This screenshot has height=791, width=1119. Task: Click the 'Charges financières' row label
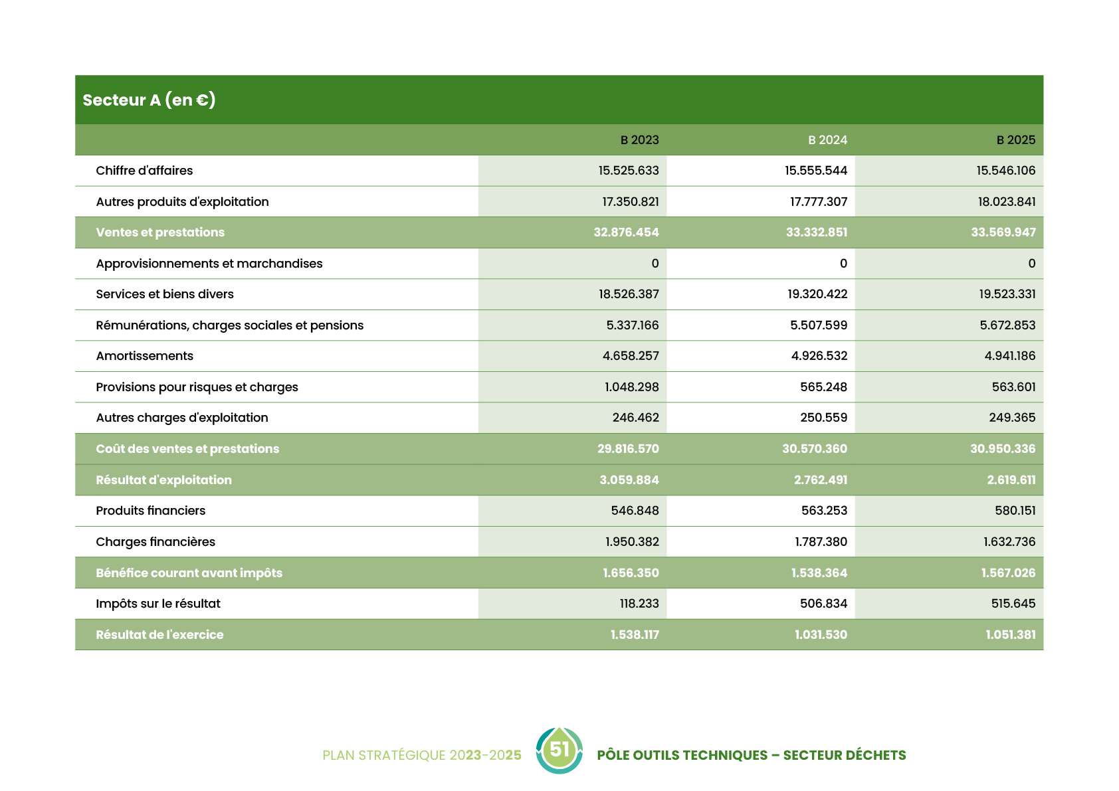point(155,542)
